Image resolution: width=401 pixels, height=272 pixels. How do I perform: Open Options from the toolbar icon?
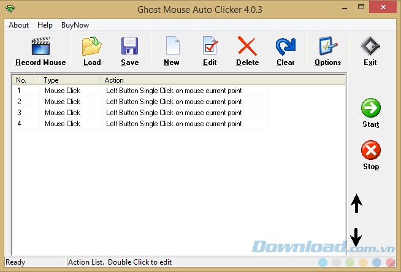(328, 46)
